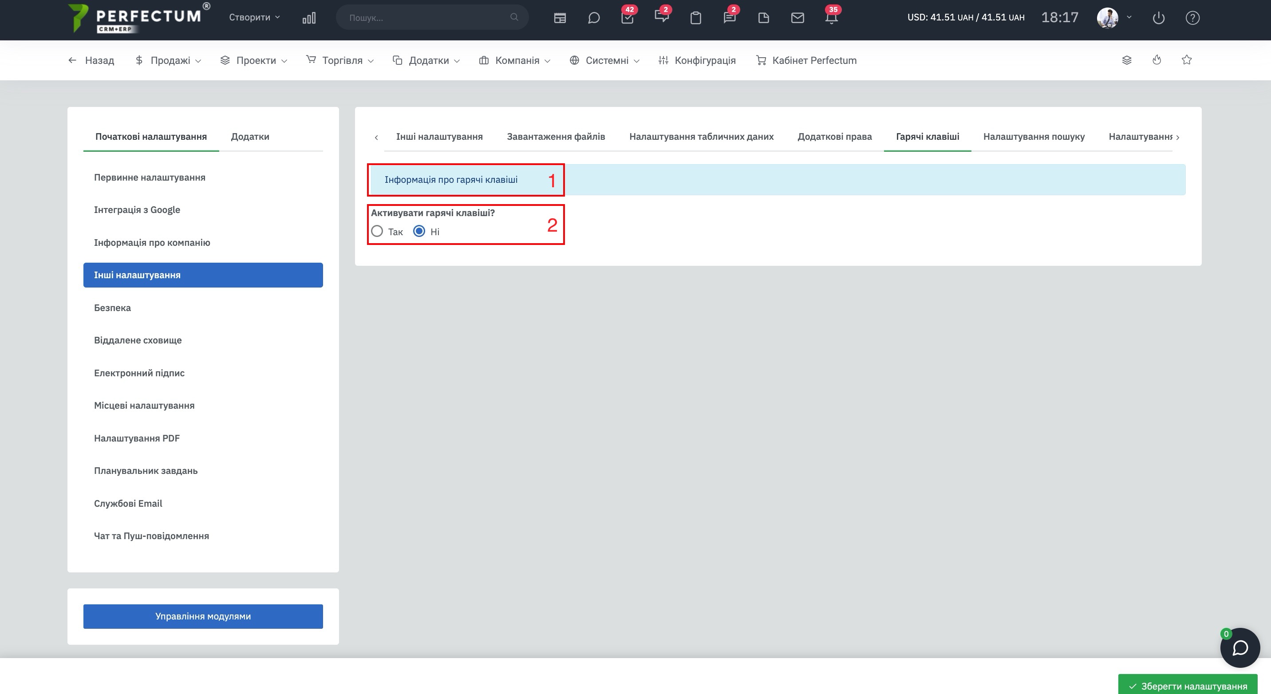This screenshot has width=1271, height=694.
Task: Click the flame icon in navigation bar
Action: coord(1157,60)
